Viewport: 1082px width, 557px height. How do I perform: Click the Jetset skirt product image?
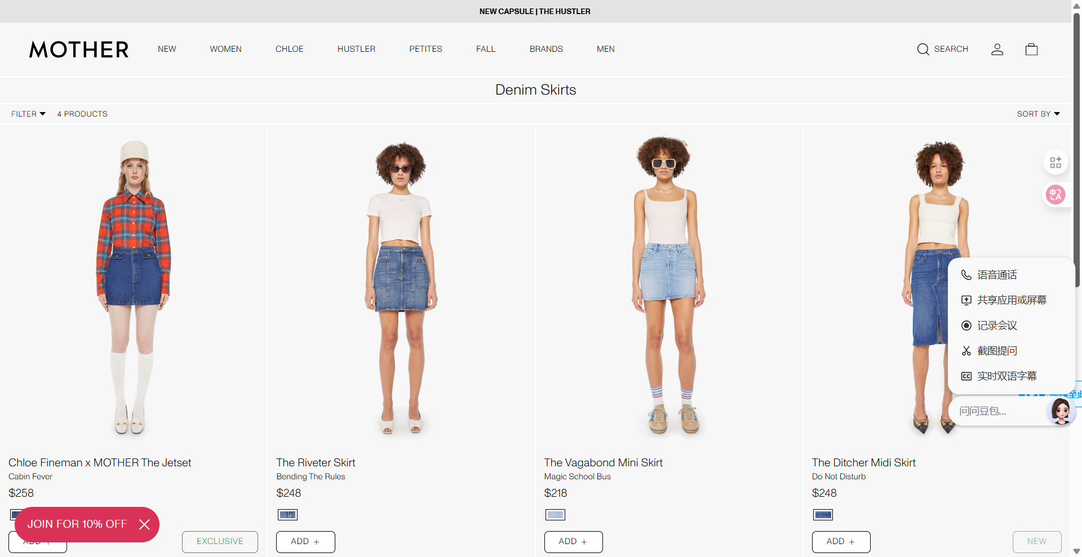(134, 287)
